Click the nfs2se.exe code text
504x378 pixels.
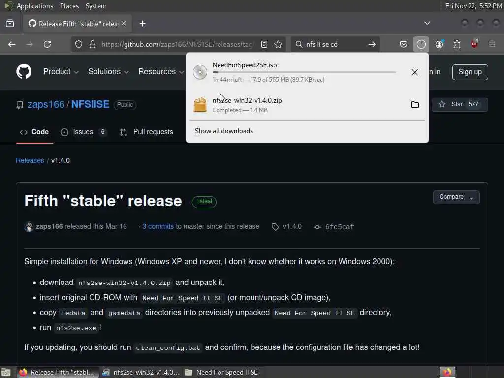[x=76, y=328]
